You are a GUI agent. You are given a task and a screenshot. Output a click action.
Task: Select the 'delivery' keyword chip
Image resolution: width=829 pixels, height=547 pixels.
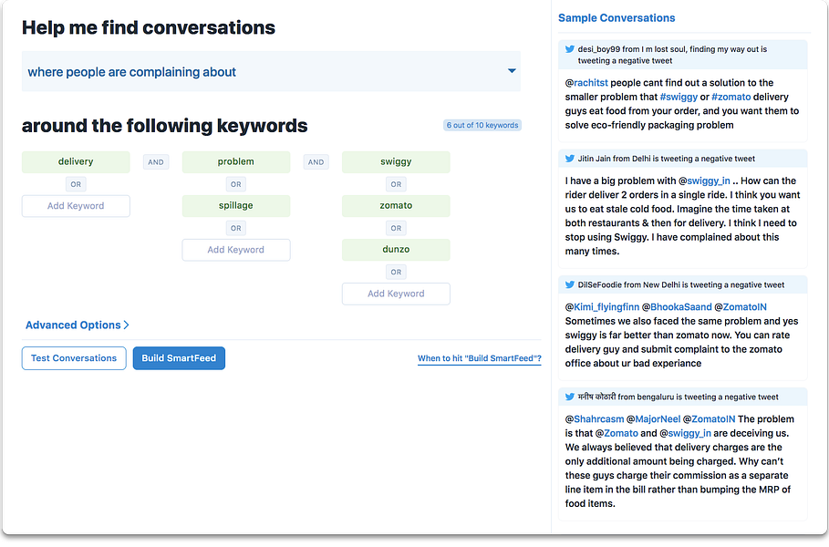(76, 161)
